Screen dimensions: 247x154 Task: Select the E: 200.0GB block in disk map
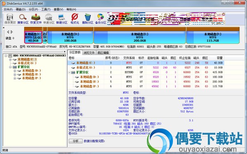140,35
